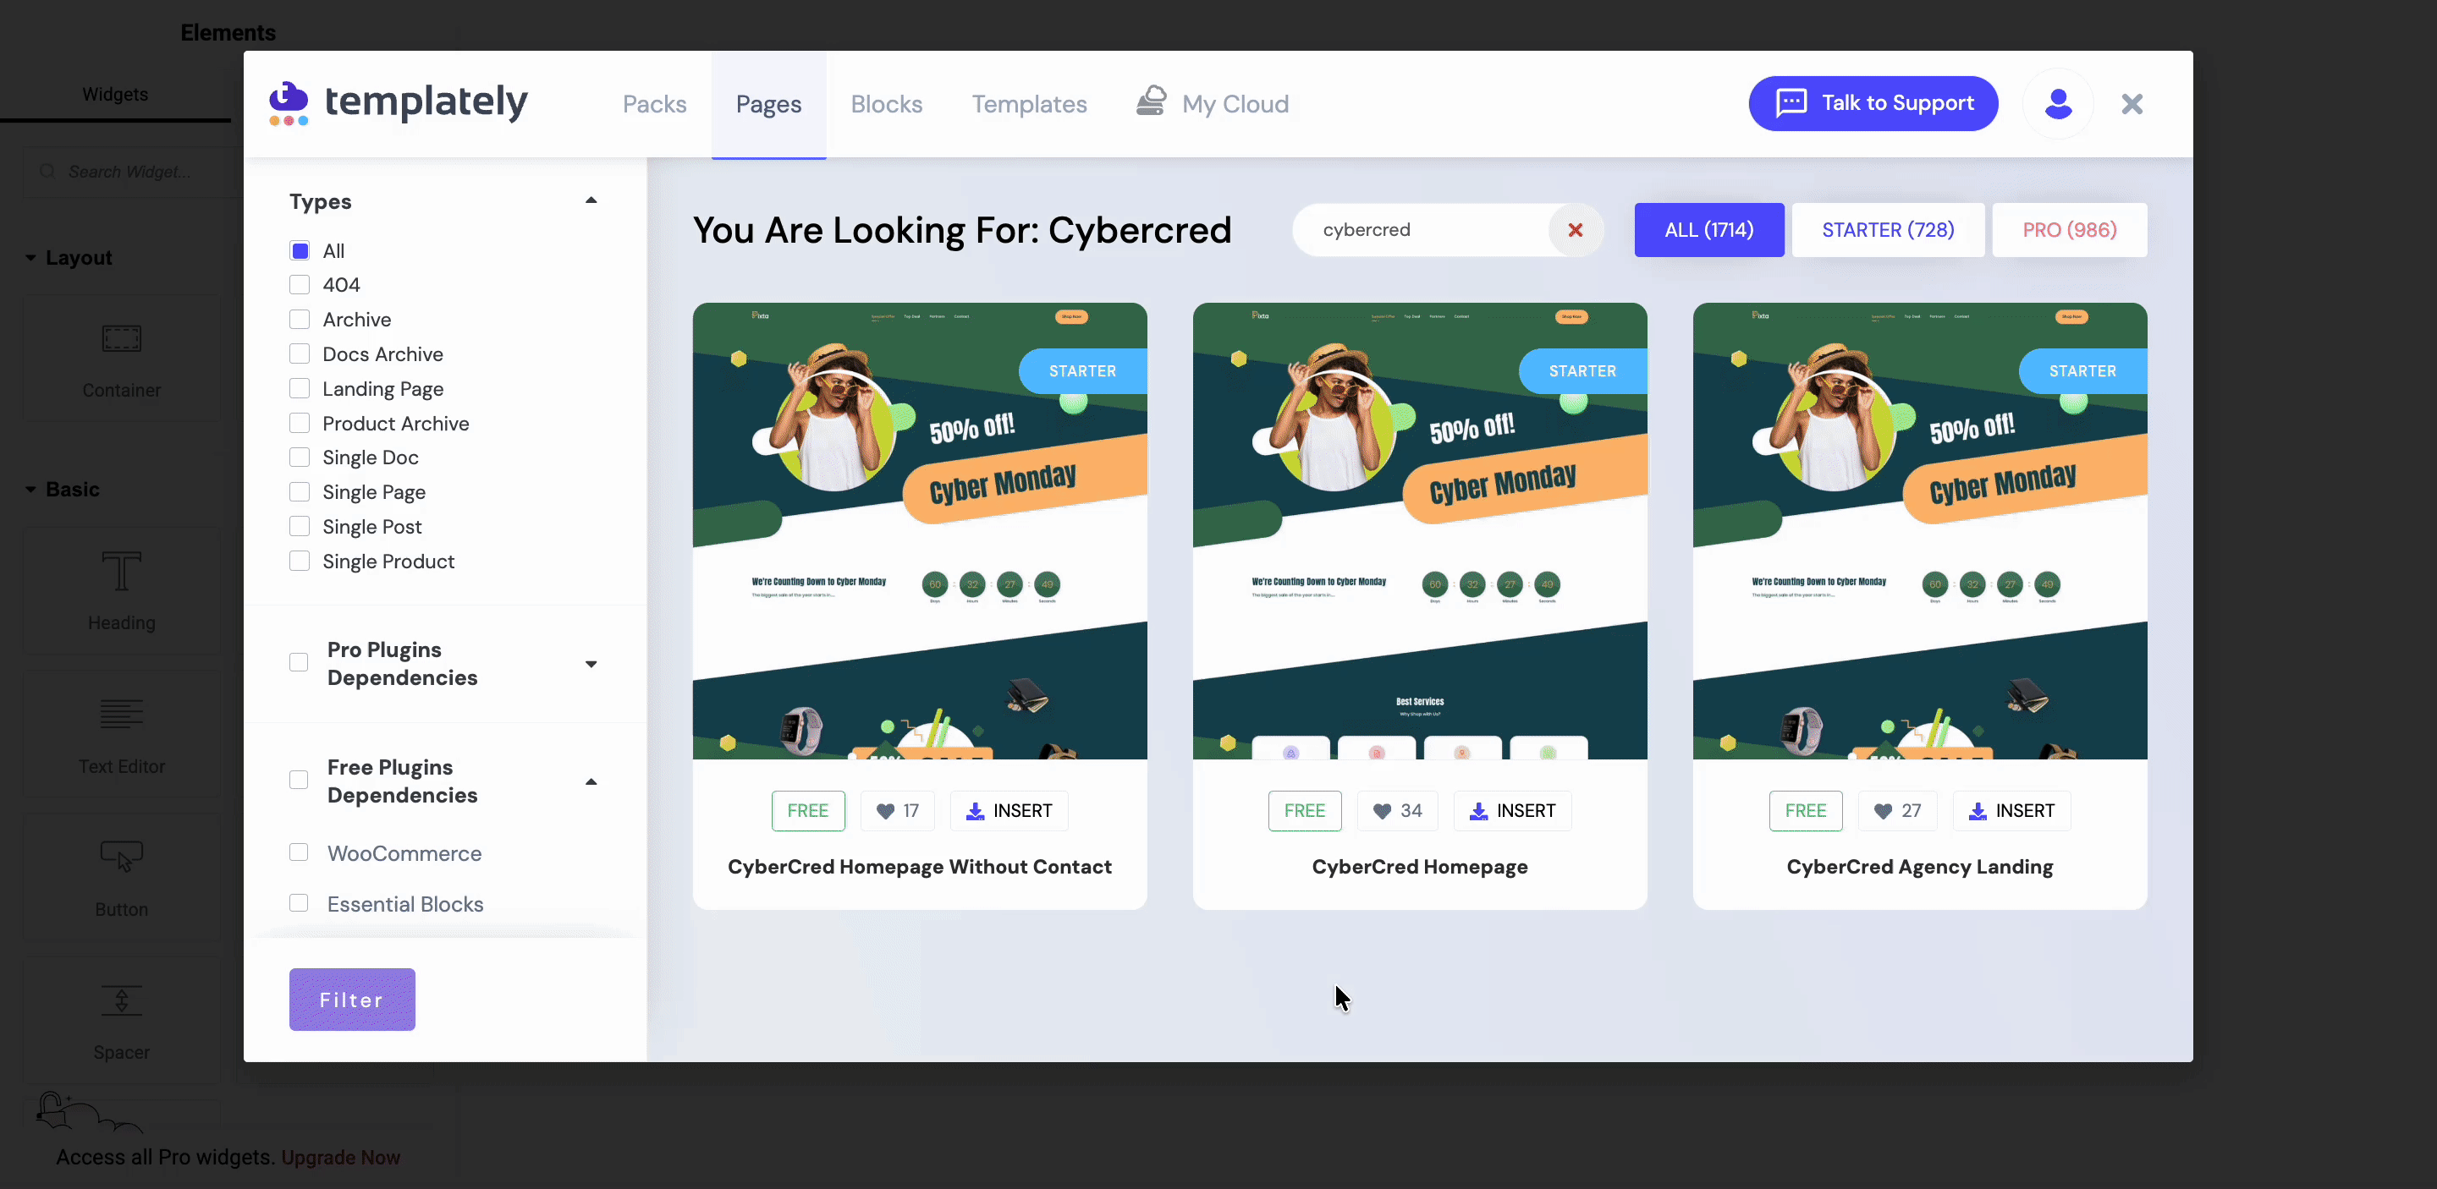This screenshot has width=2437, height=1189.
Task: Enable the WooCommerce dependency checkbox
Action: point(299,852)
